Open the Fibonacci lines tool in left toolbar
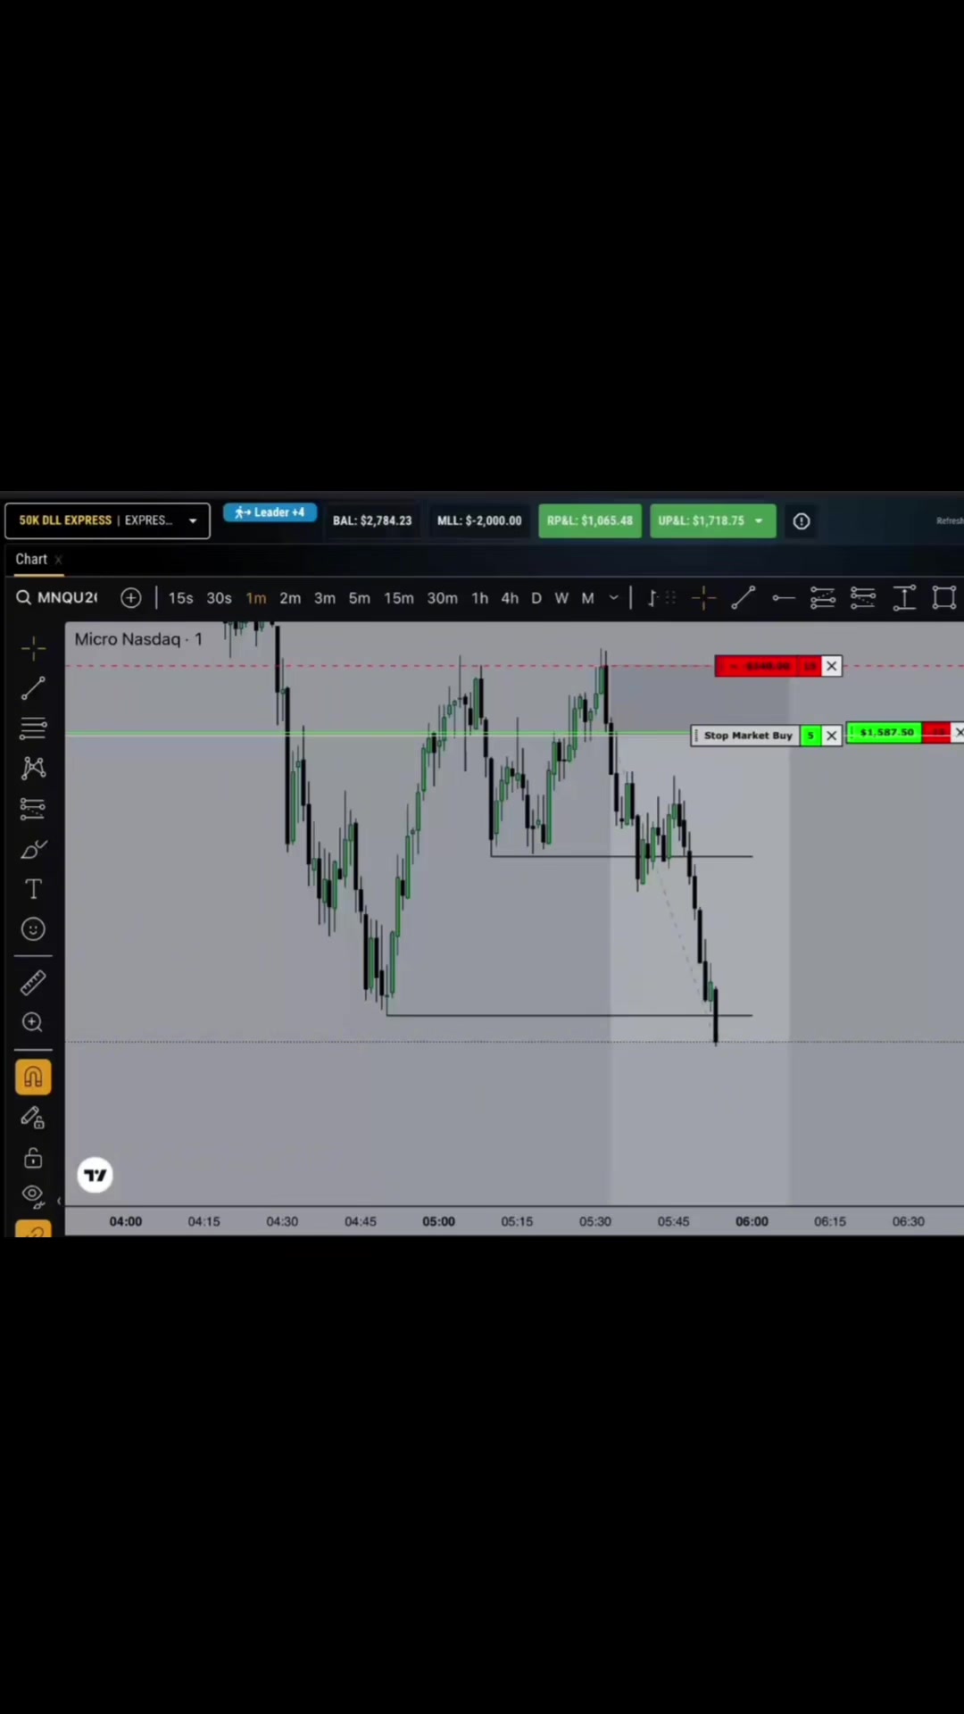964x1714 pixels. (33, 728)
